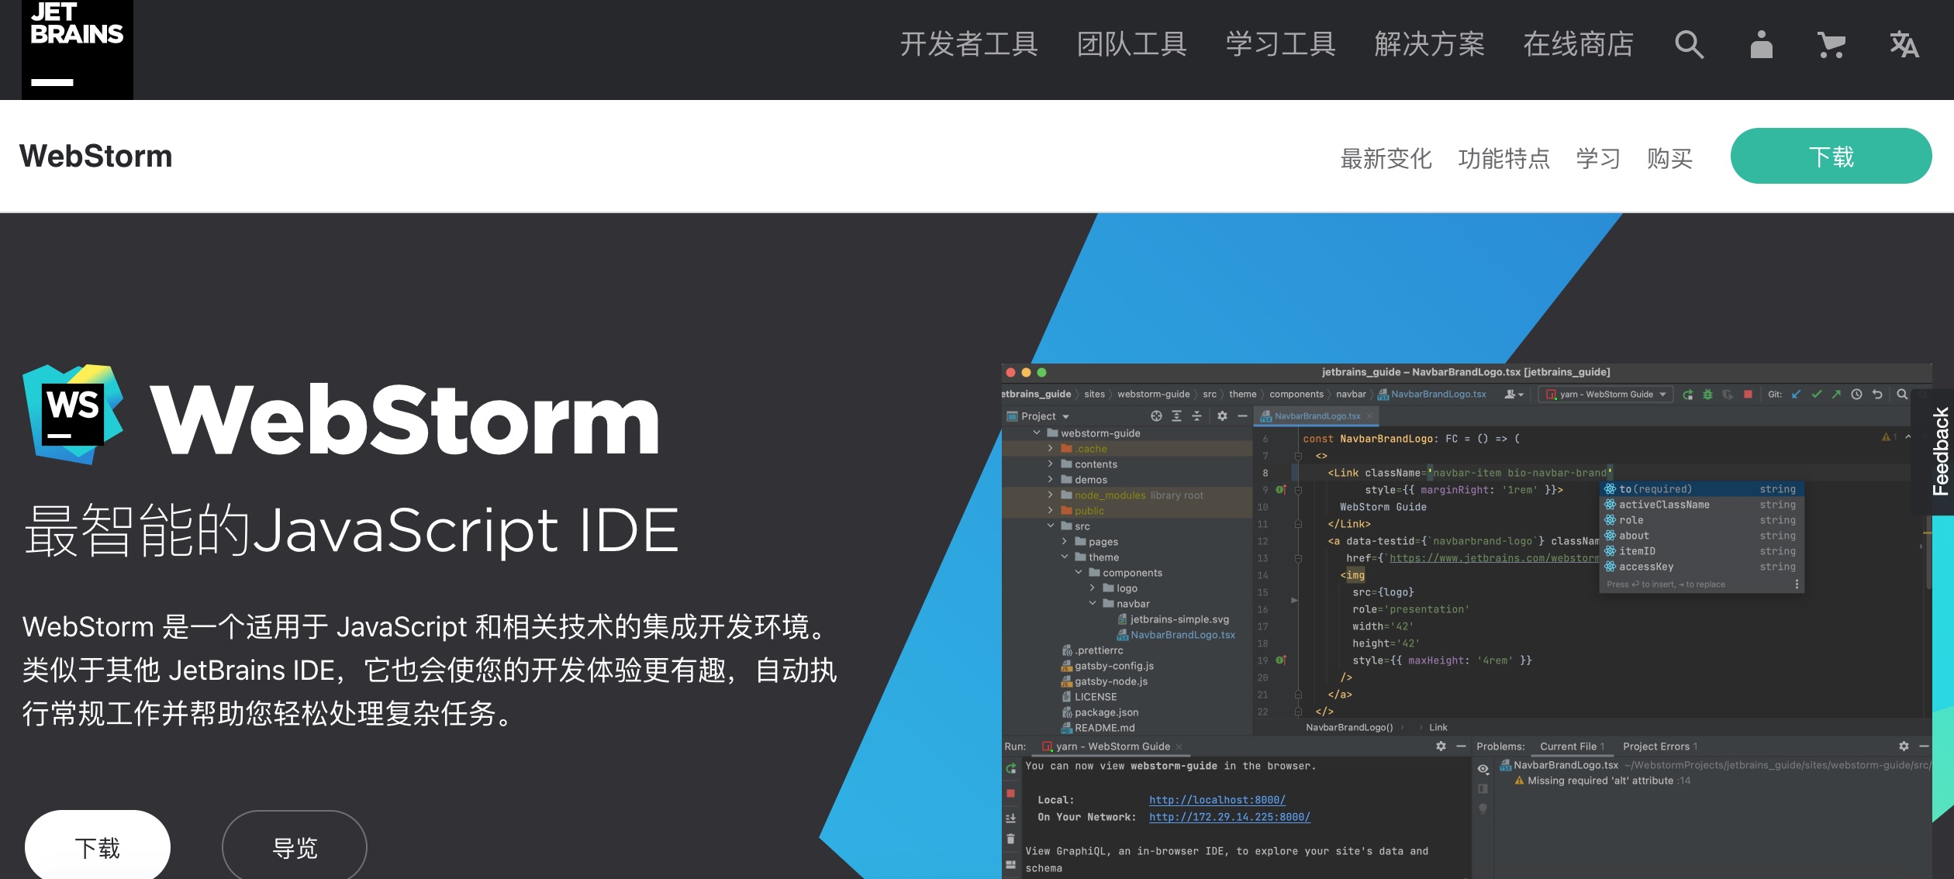The image size is (1954, 879).
Task: Open the http://localhost:8000/ link
Action: click(1217, 800)
